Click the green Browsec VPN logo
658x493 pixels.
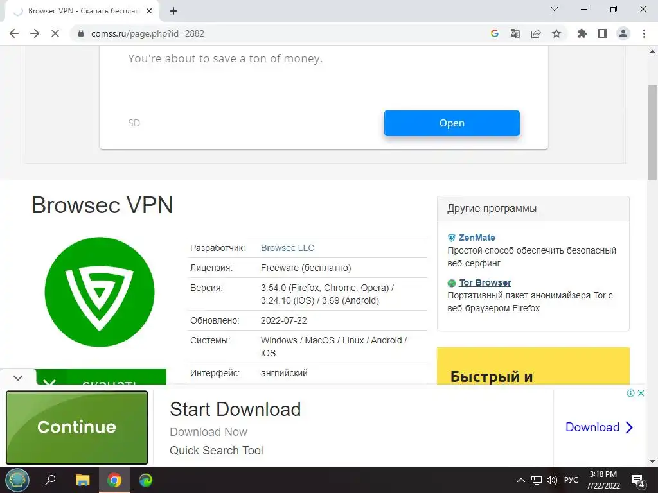pos(100,292)
